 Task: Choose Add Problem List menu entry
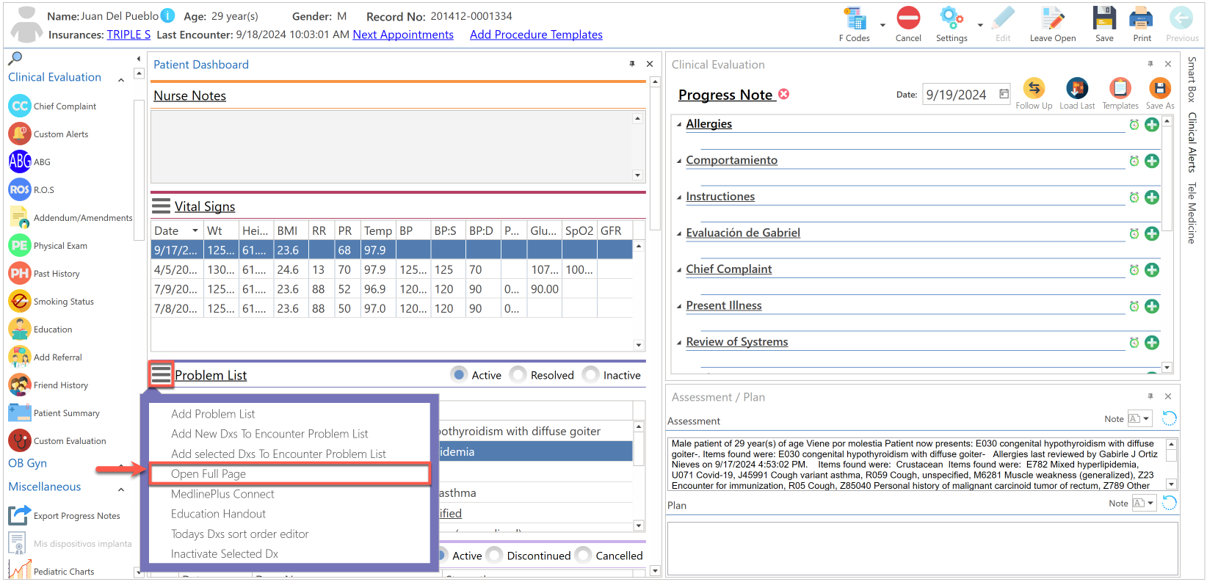coord(213,414)
